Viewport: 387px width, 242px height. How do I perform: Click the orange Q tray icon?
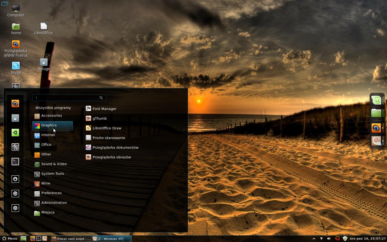coord(337,239)
